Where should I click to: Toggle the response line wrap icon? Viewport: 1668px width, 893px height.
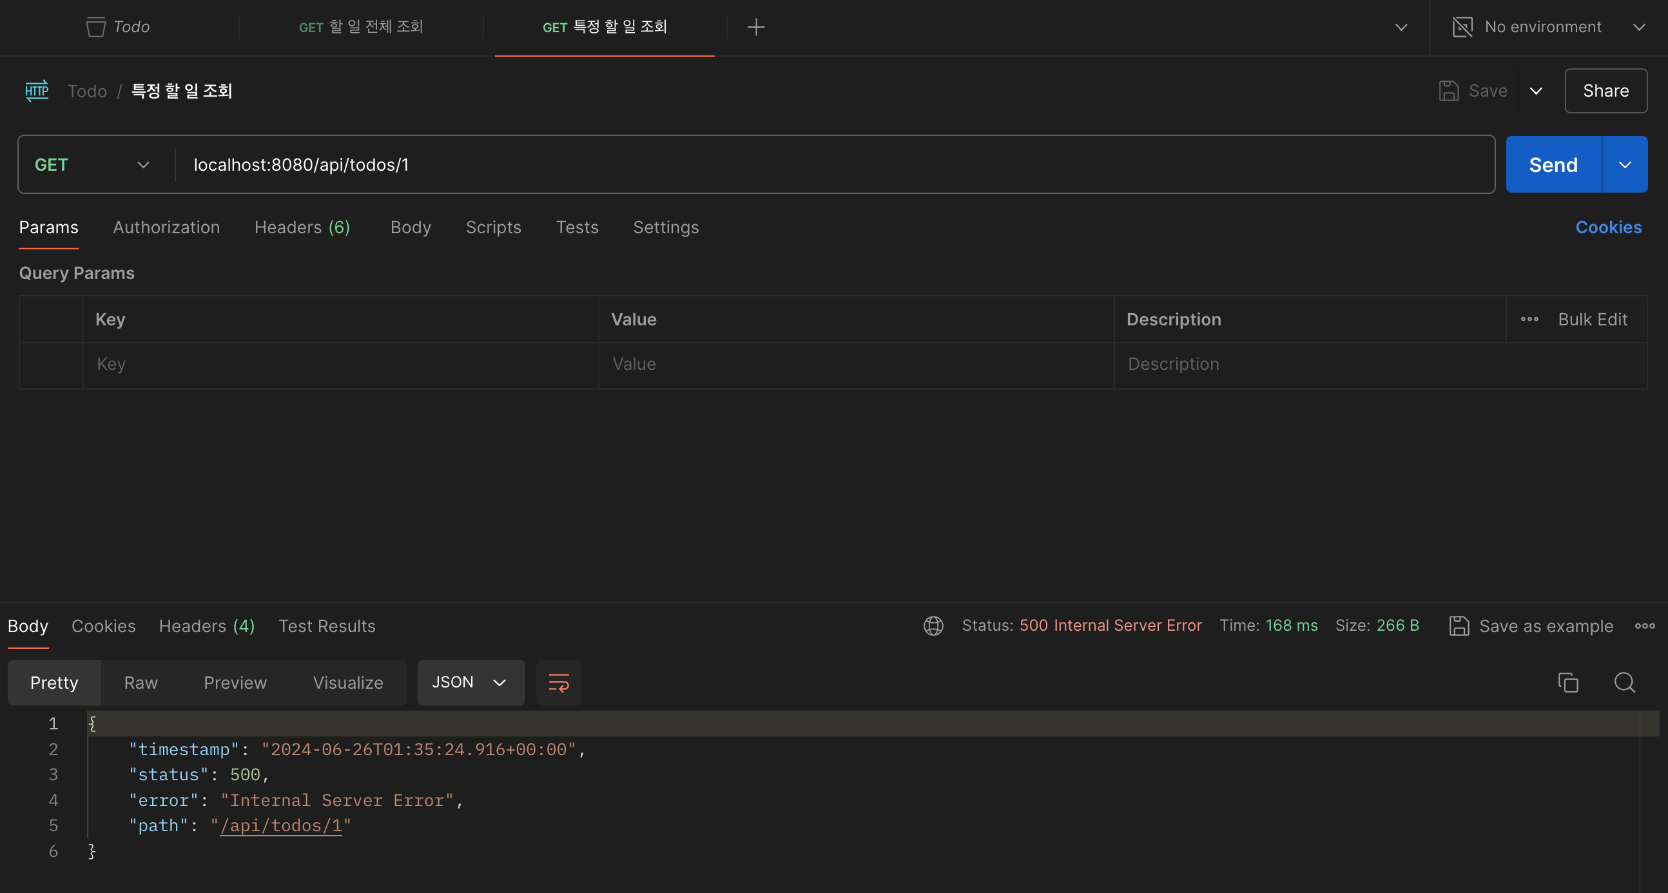[x=558, y=683]
